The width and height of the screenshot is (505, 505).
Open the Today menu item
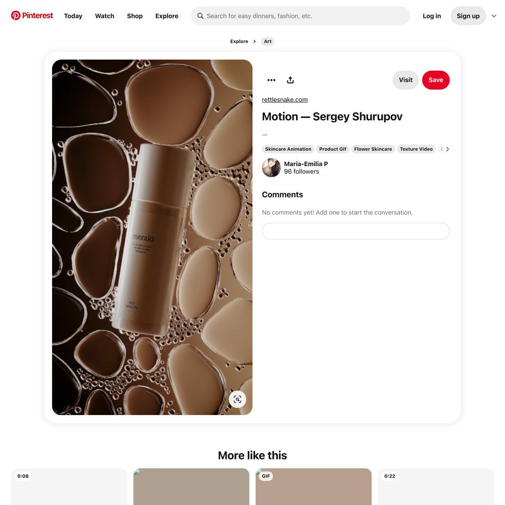[73, 16]
